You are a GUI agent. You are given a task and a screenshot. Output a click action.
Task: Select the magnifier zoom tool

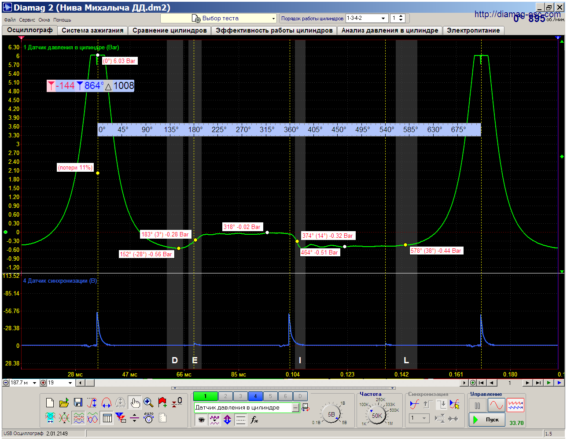[x=148, y=402]
